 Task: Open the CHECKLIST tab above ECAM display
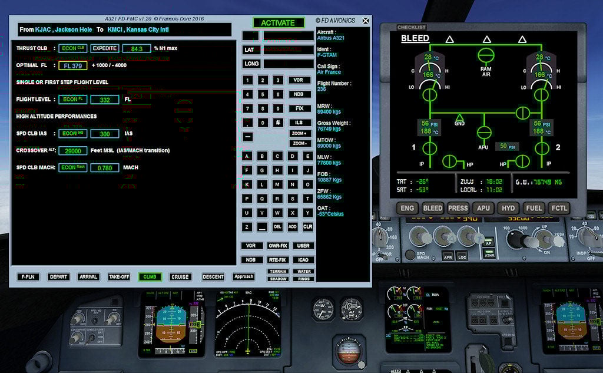[412, 27]
